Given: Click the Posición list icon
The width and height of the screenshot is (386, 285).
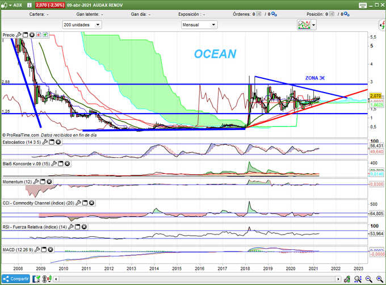Looking at the screenshot, I should pos(332,14).
